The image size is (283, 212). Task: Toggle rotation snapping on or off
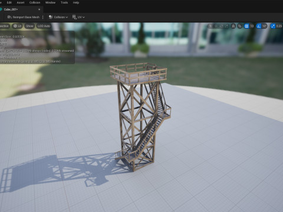[x=259, y=26]
